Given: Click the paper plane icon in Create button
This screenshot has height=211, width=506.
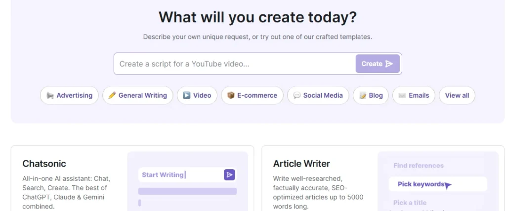Looking at the screenshot, I should [x=389, y=64].
